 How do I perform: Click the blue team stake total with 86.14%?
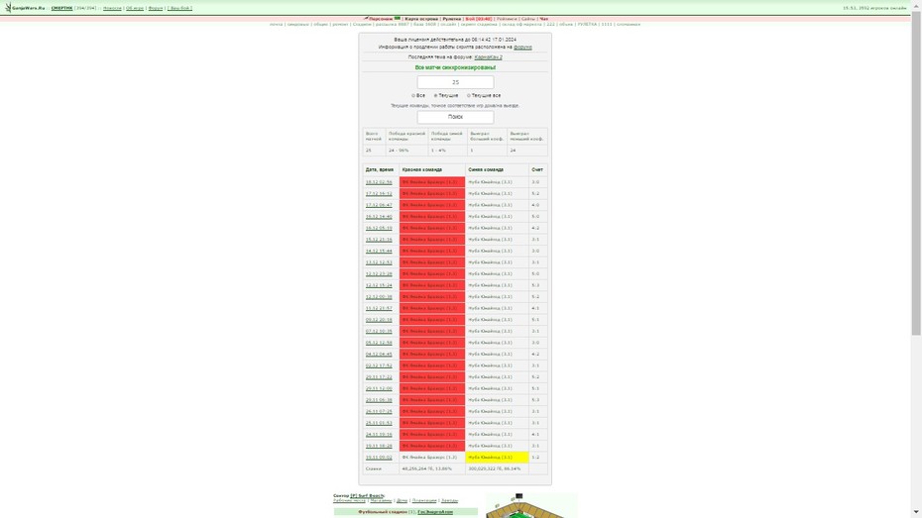[x=495, y=468]
